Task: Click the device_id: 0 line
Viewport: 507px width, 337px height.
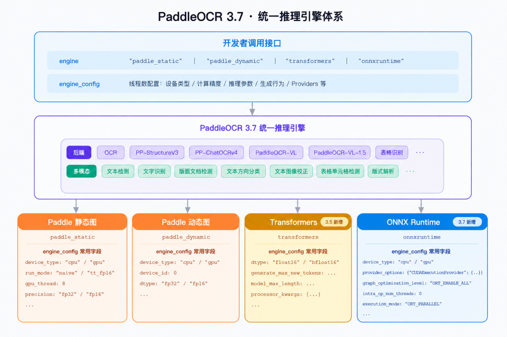Action: click(158, 273)
